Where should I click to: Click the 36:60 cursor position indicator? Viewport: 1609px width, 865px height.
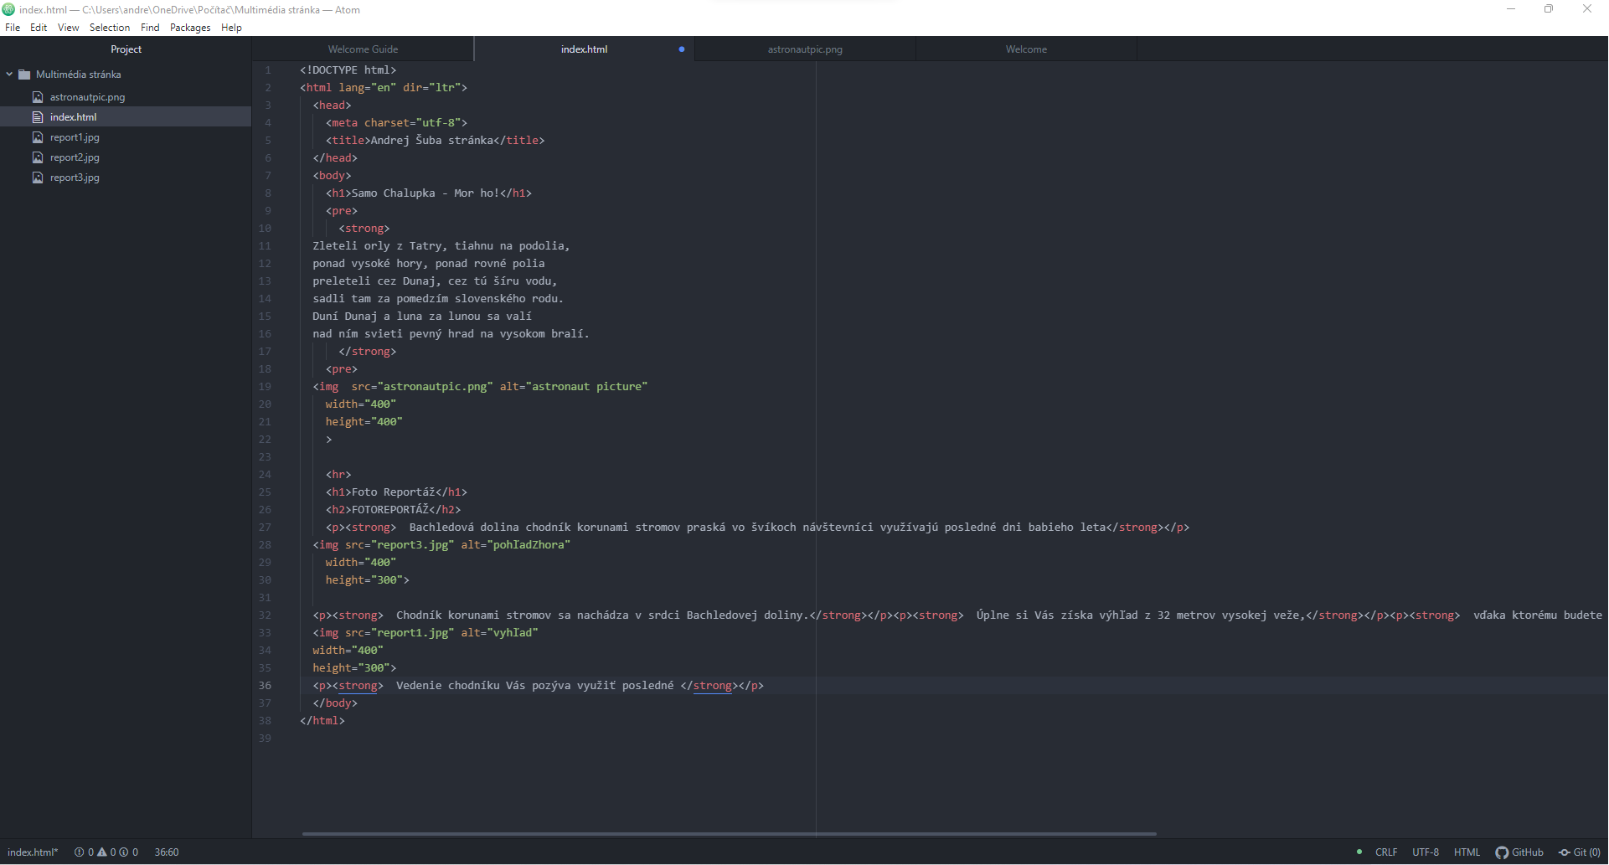click(167, 852)
